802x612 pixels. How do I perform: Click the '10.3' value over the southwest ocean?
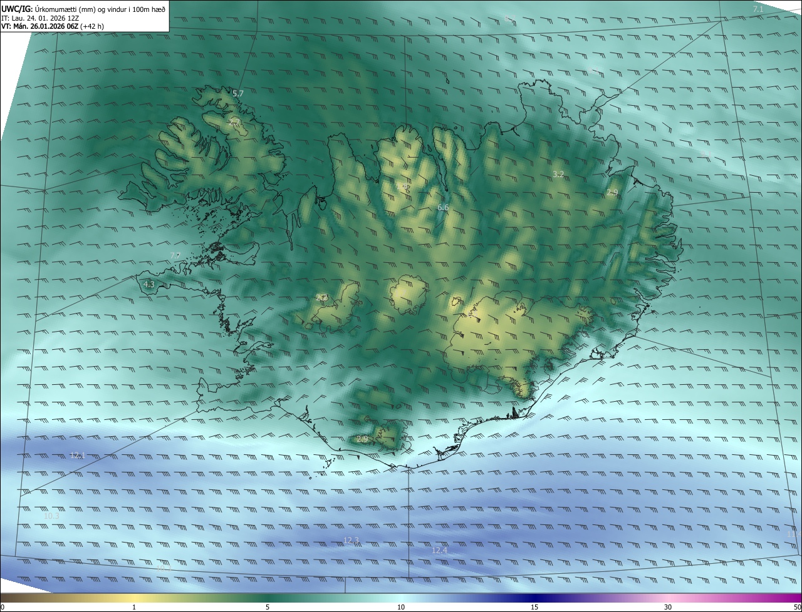(51, 516)
